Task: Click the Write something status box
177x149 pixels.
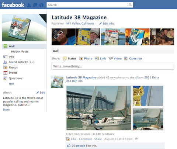Action: (x=113, y=66)
